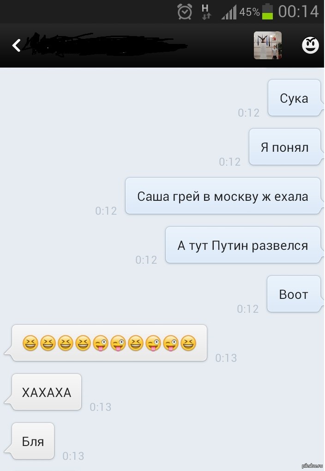Tap the signal strength indicator
325x471 pixels.
[229, 12]
